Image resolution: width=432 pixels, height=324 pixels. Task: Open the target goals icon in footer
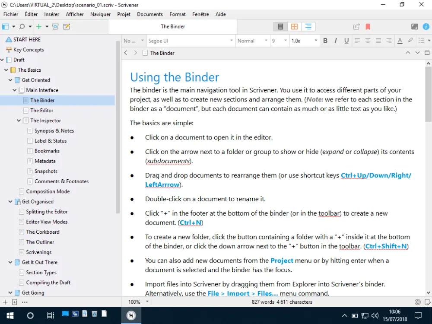[x=418, y=302]
